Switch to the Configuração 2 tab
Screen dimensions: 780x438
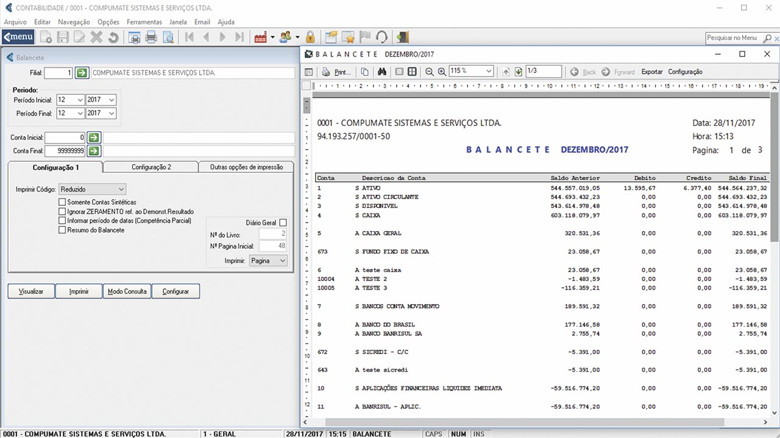[151, 167]
